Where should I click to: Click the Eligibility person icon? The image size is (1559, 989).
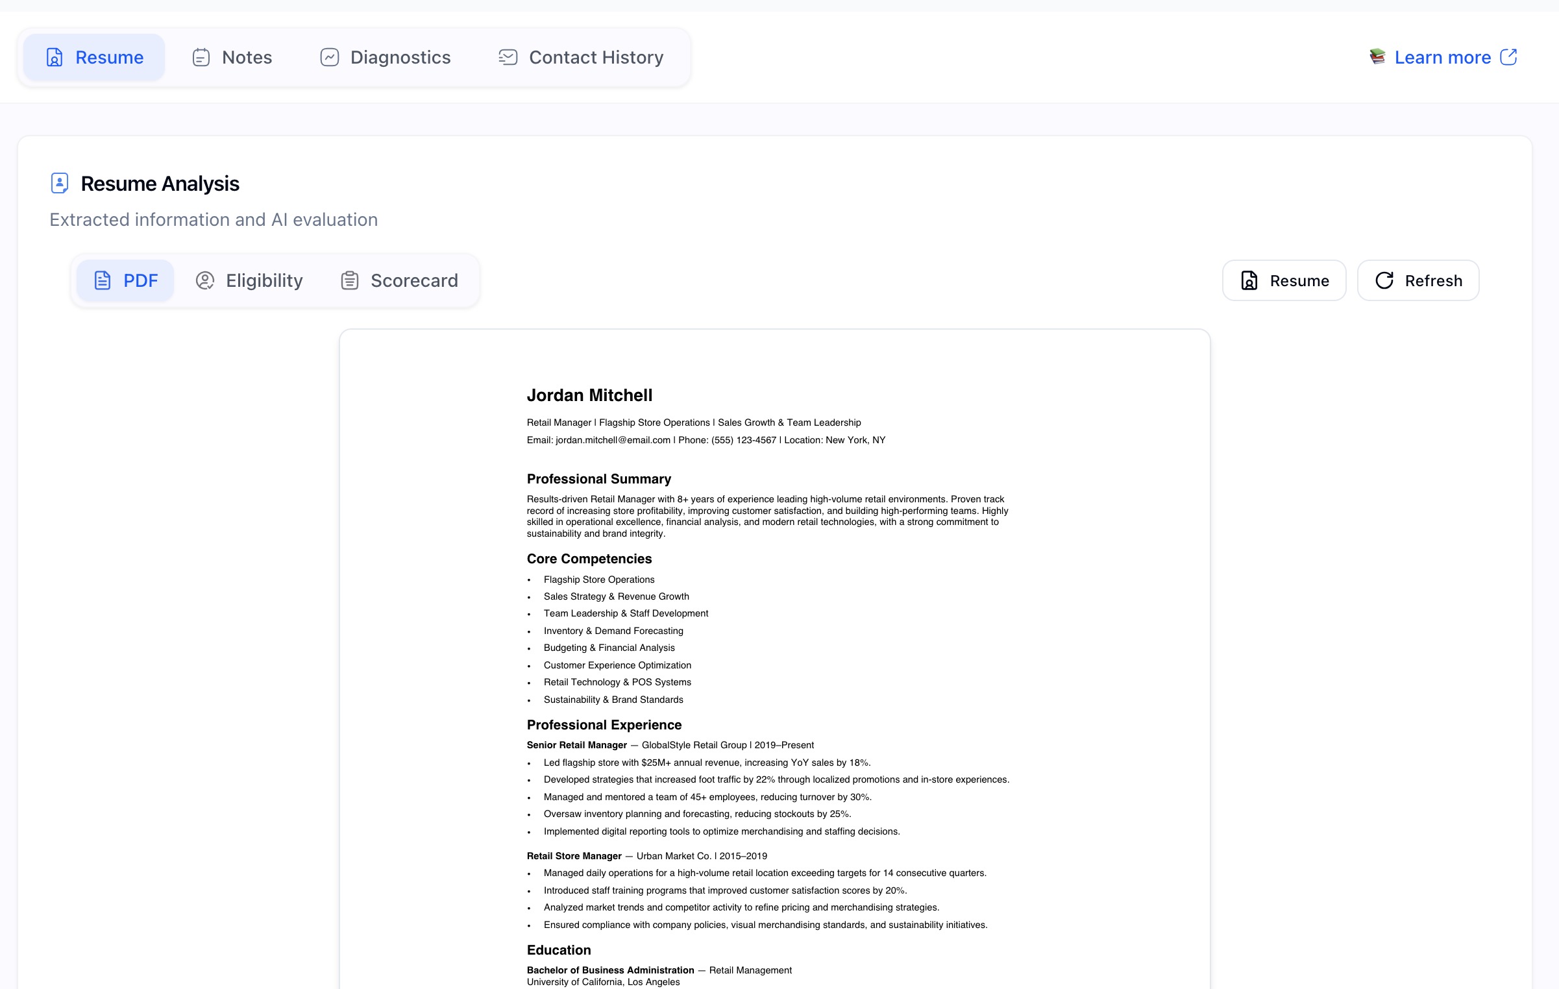coord(205,280)
